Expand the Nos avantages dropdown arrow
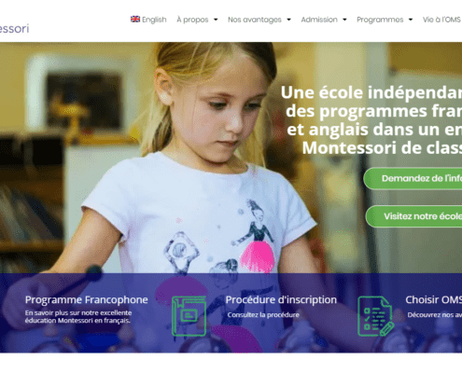Image resolution: width=462 pixels, height=373 pixels. tap(288, 20)
